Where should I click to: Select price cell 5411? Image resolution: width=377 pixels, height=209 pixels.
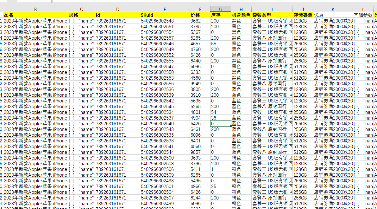point(200,169)
